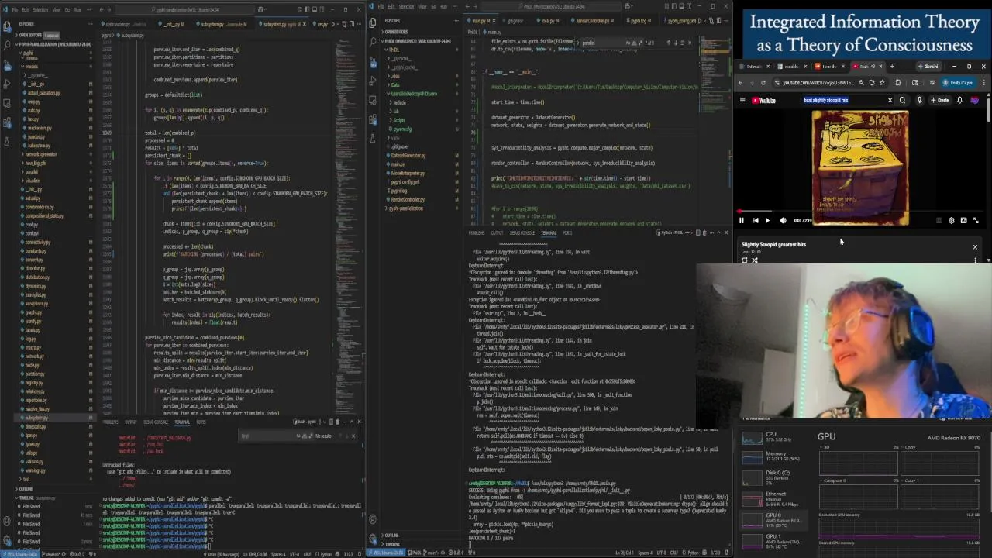Screen dimensions: 992x558
Task: Reload the Chrome page
Action: [763, 82]
